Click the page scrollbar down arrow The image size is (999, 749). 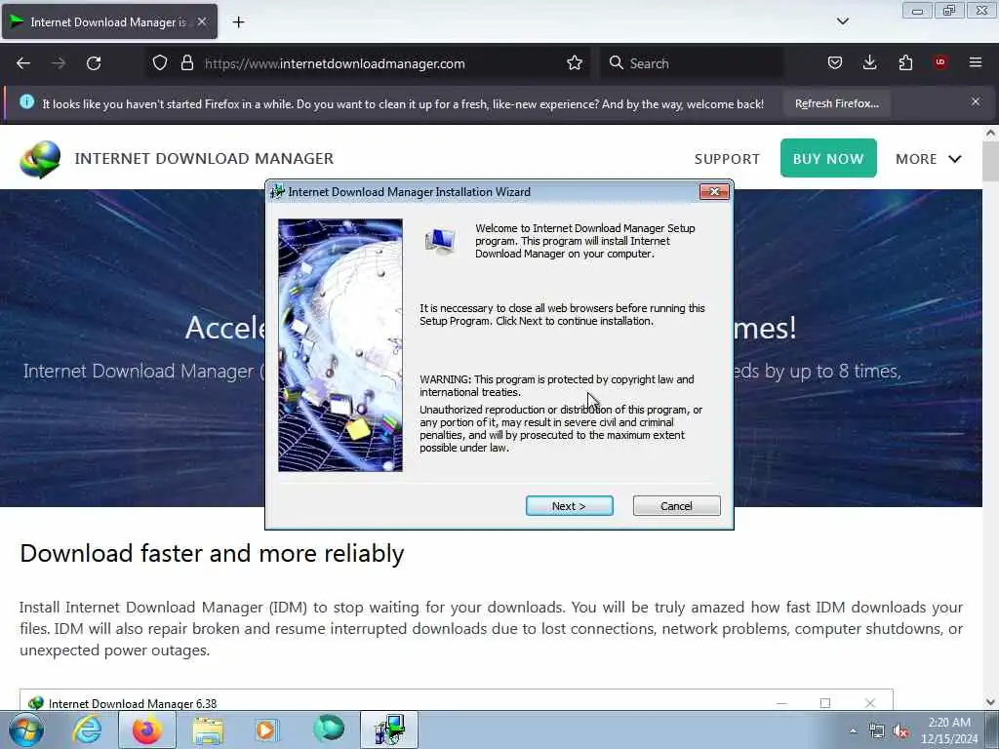click(990, 702)
